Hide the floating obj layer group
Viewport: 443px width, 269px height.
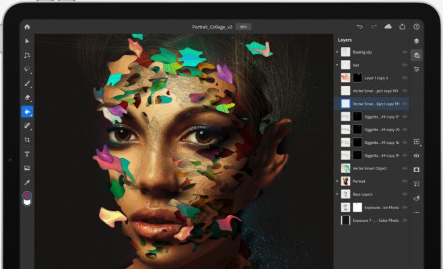[x=405, y=52]
